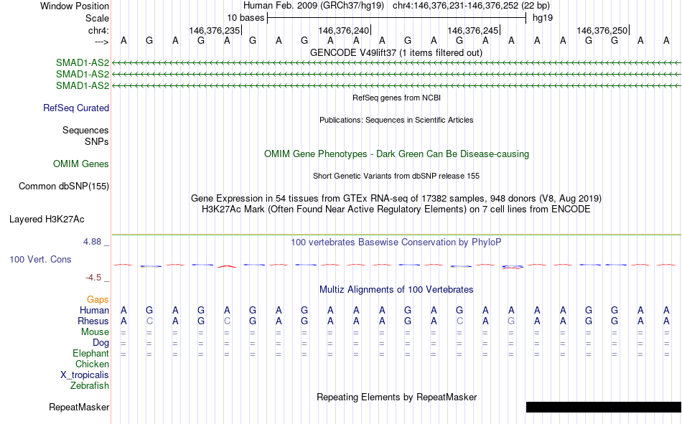Select the 'Elephant' species label

[x=90, y=353]
